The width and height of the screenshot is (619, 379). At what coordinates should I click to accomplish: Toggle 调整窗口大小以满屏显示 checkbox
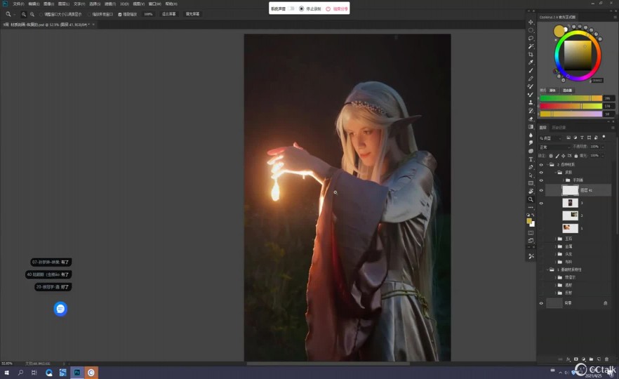tap(41, 14)
